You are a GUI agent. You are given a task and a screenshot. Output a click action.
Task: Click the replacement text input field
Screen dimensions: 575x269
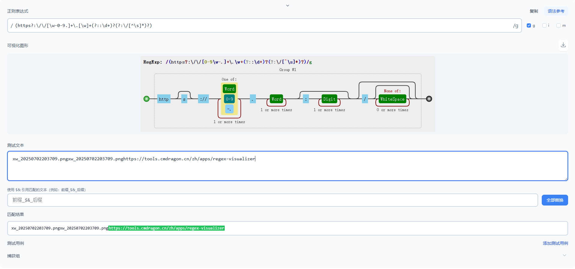tap(272, 200)
